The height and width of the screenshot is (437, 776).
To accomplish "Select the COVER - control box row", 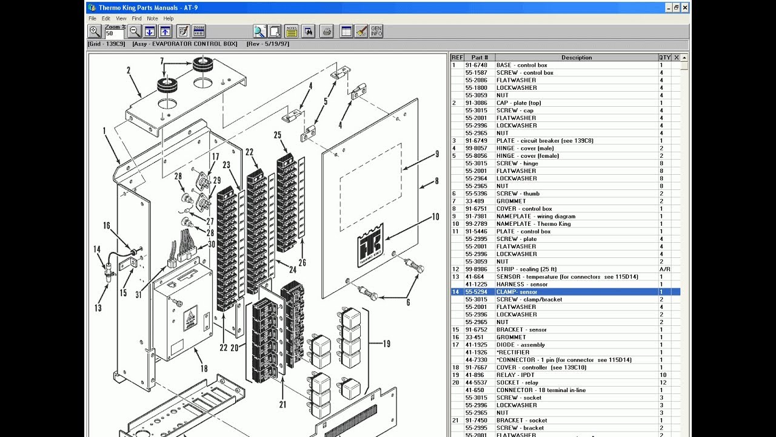I will click(x=566, y=209).
